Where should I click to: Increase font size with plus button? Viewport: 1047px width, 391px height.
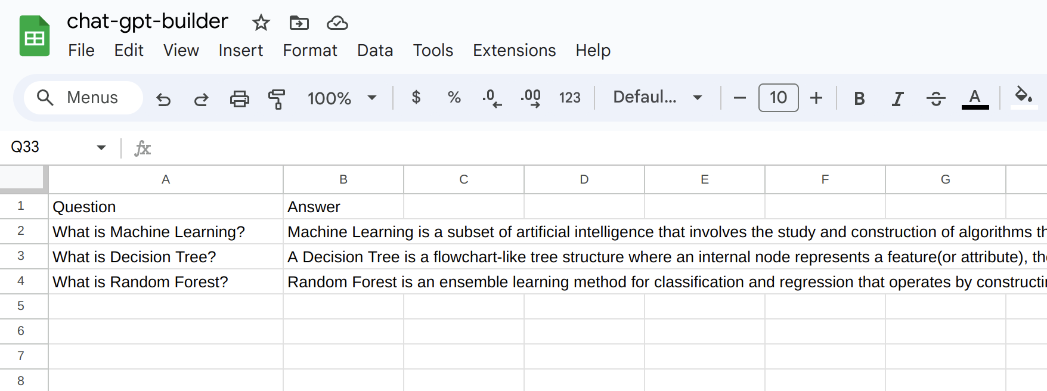click(x=816, y=98)
